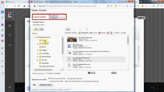
Task: Expand the Images folder node
Action: coord(38,50)
